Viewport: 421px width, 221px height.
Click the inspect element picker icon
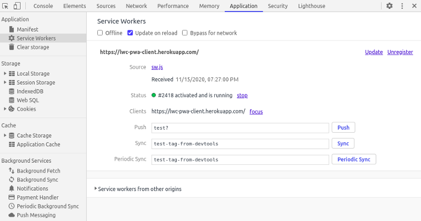pyautogui.click(x=6, y=6)
